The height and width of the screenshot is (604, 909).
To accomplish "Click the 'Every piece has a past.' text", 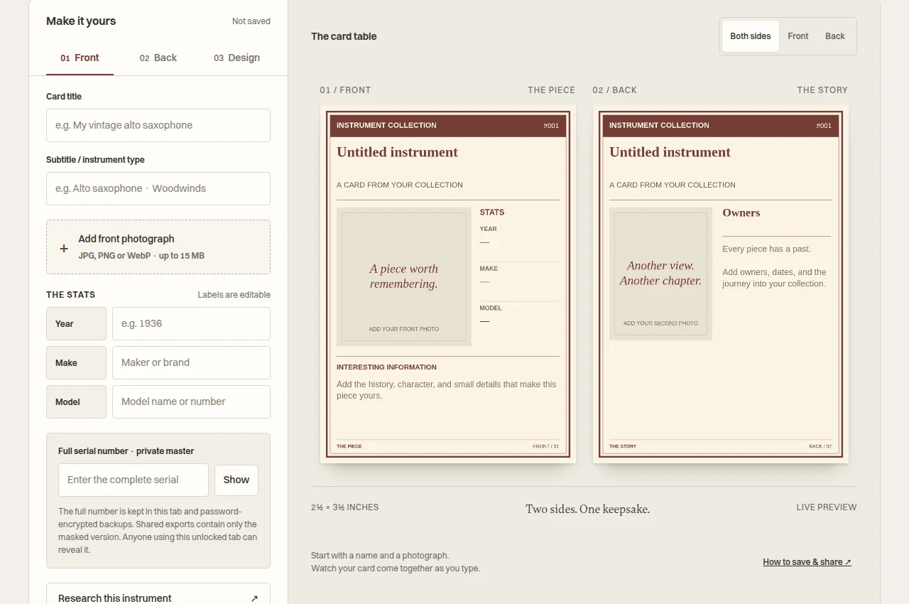I will point(766,249).
